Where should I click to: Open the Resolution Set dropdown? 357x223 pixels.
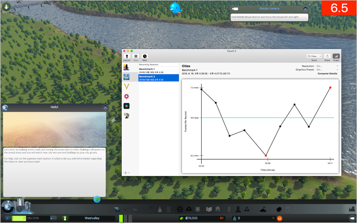click(327, 66)
